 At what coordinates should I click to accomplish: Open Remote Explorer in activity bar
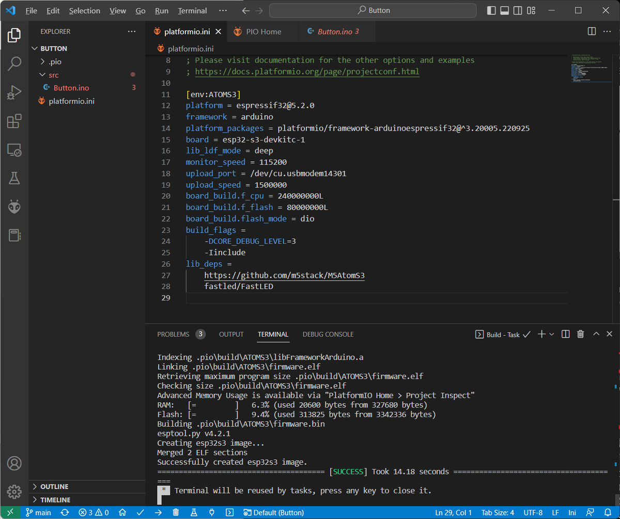[14, 150]
